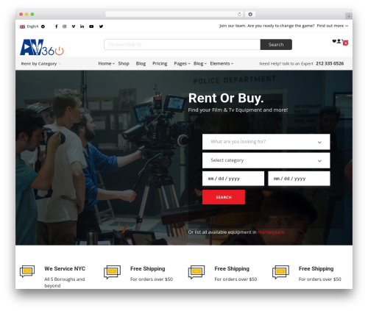Click 'Find your Film & Tv Equipment and more!'
This screenshot has height=311, width=368.
(x=238, y=110)
